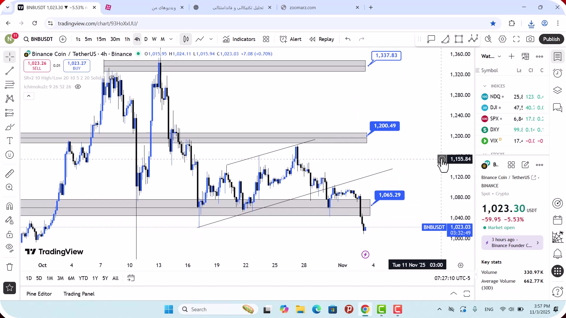Viewport: 566px width, 318px height.
Task: Select the trend line drawing tool
Action: [x=9, y=71]
